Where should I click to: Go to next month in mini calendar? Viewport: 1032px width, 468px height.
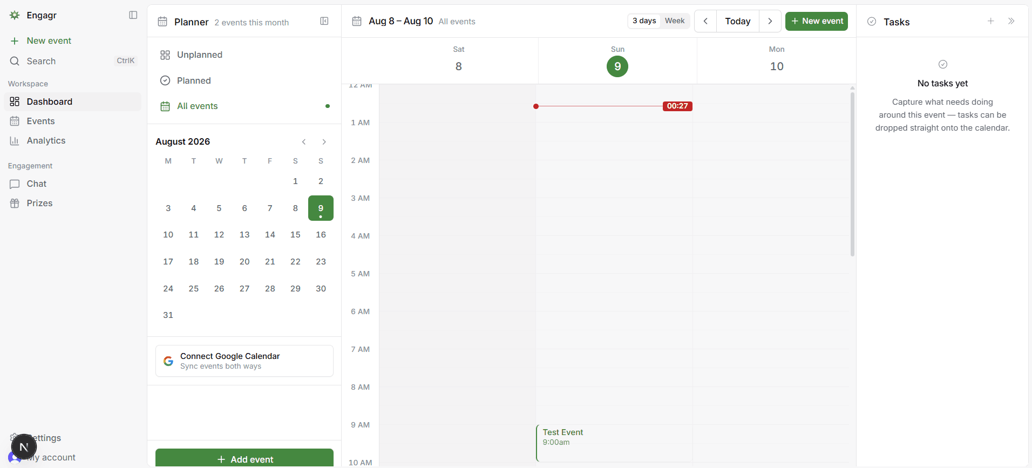(x=324, y=142)
